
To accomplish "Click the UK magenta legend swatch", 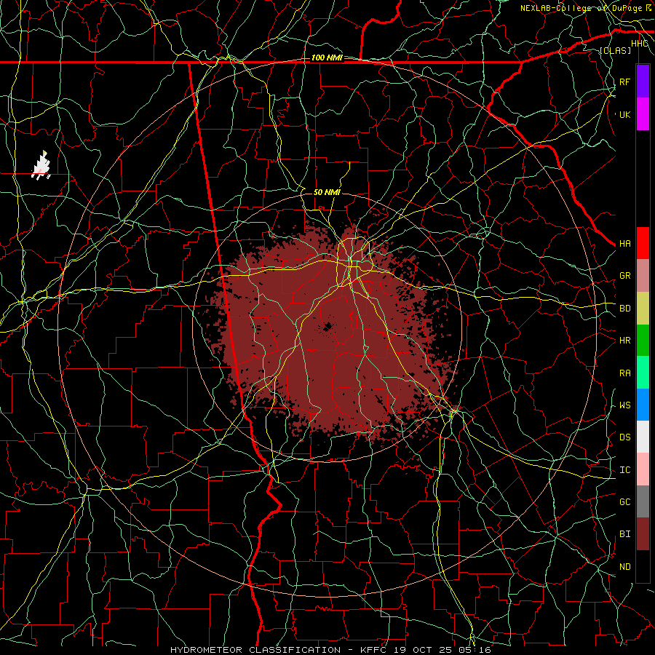I will [643, 114].
